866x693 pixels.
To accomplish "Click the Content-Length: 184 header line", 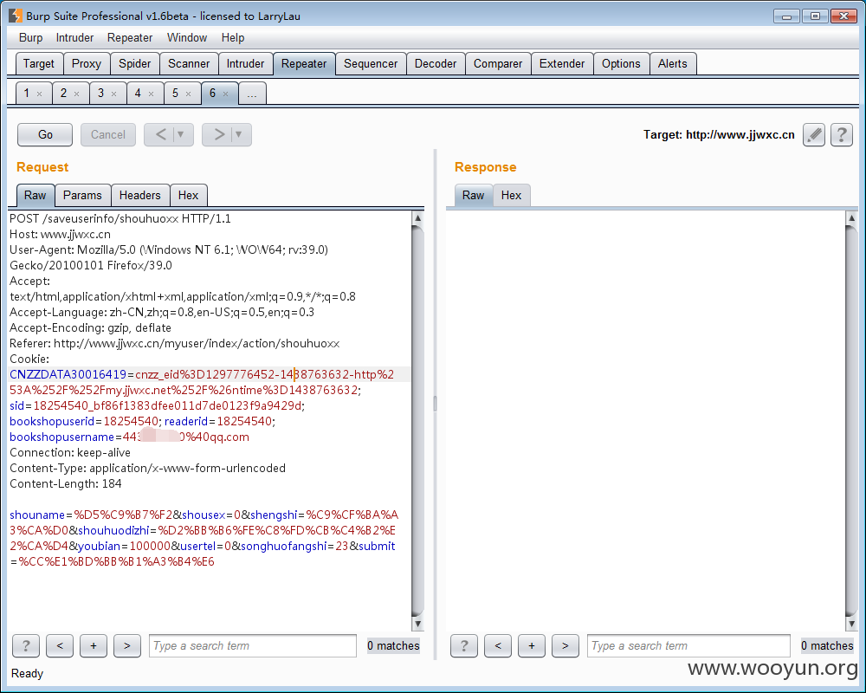I will [66, 483].
